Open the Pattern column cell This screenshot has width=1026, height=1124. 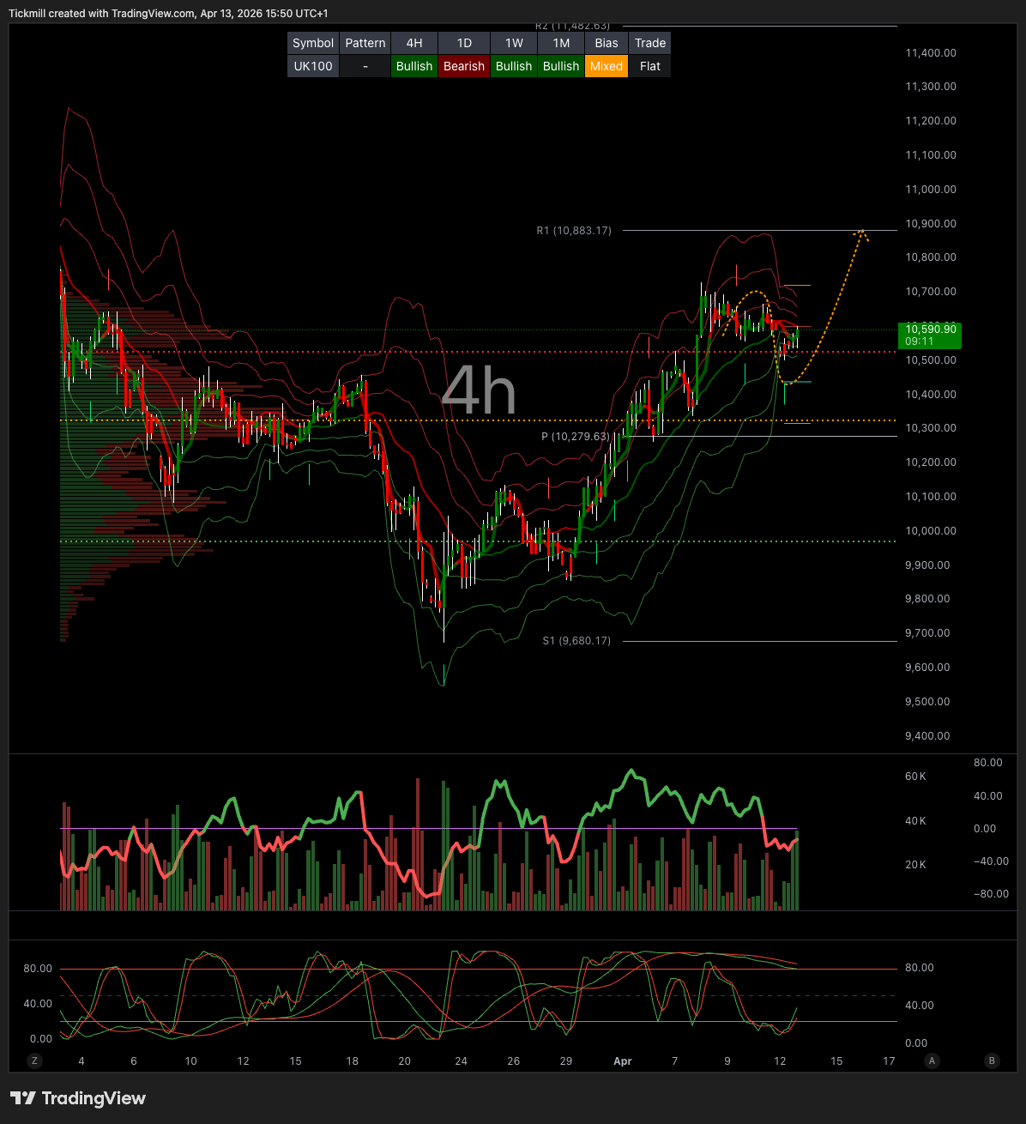point(365,66)
